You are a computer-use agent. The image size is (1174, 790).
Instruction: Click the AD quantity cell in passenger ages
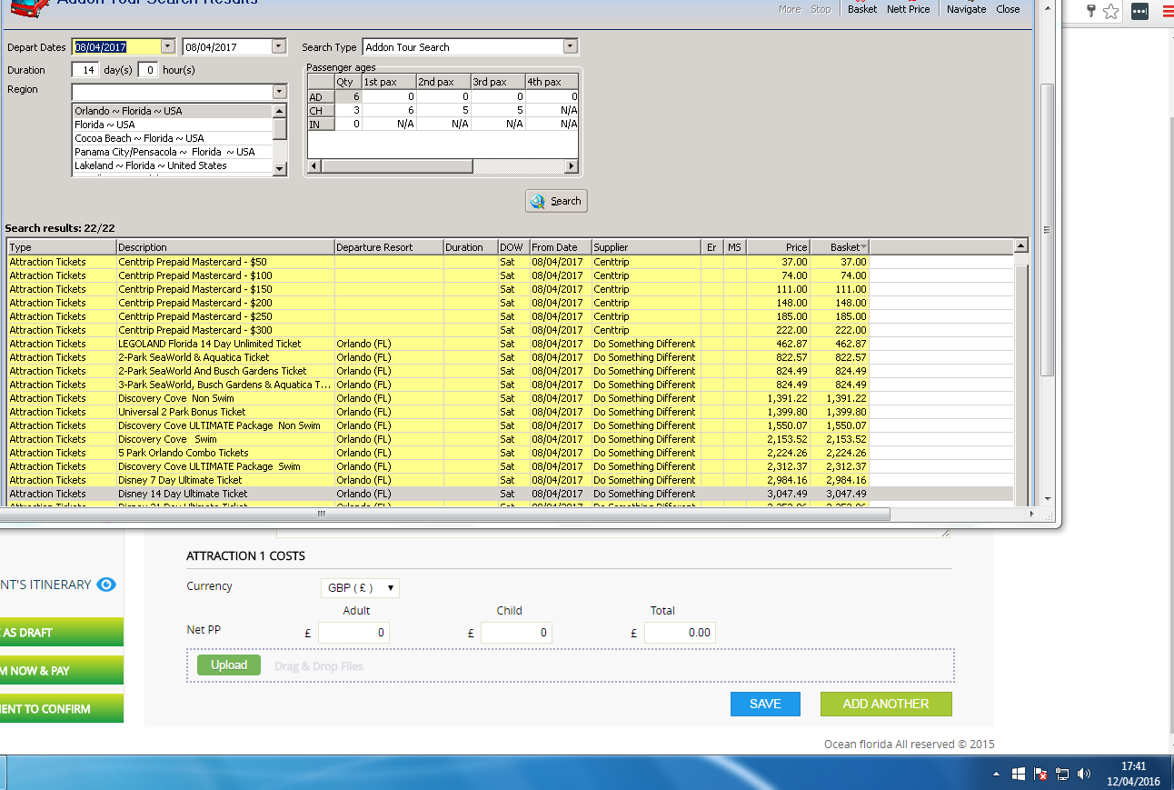(x=348, y=96)
